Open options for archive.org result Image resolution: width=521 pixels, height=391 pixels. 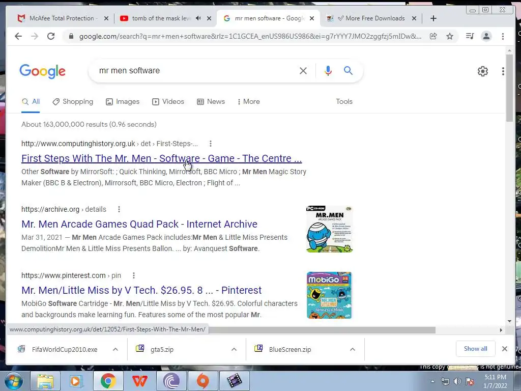pos(119,209)
